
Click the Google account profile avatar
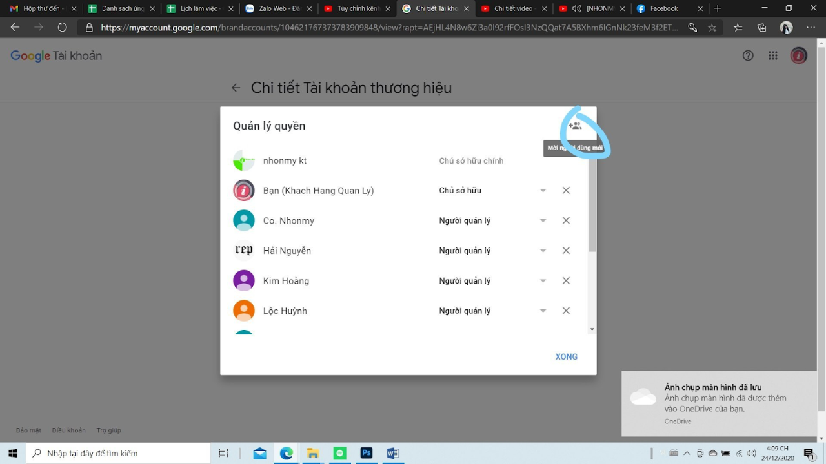pos(799,55)
